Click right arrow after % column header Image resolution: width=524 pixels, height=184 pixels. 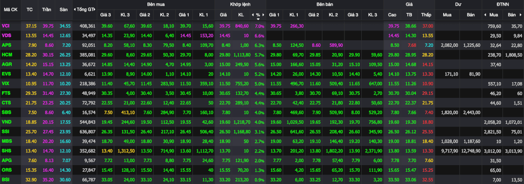tap(264, 15)
